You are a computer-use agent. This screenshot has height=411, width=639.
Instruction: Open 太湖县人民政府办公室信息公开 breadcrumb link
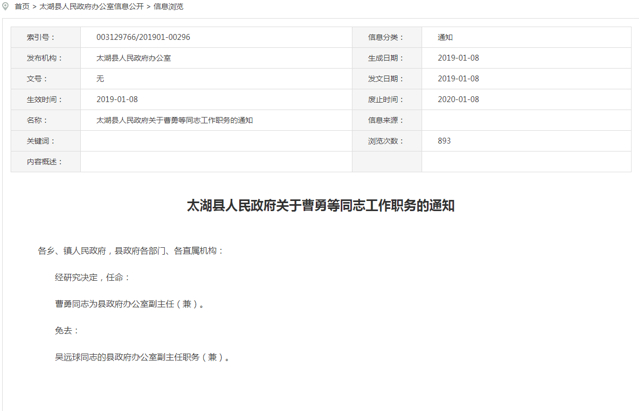tap(91, 6)
